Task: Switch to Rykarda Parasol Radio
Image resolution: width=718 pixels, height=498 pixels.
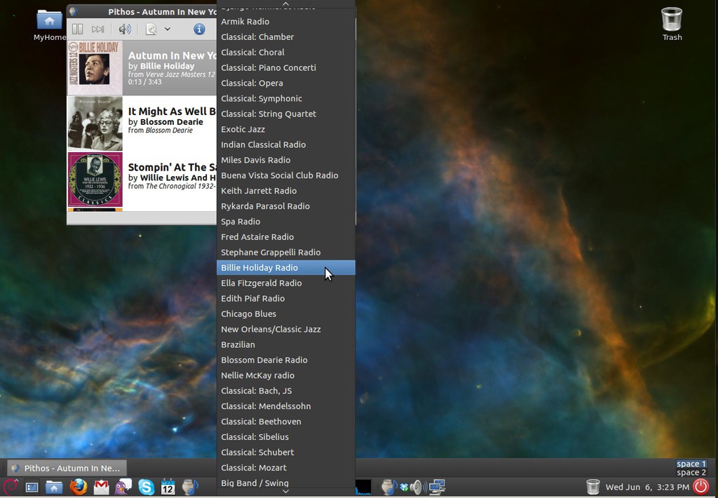Action: [286, 206]
